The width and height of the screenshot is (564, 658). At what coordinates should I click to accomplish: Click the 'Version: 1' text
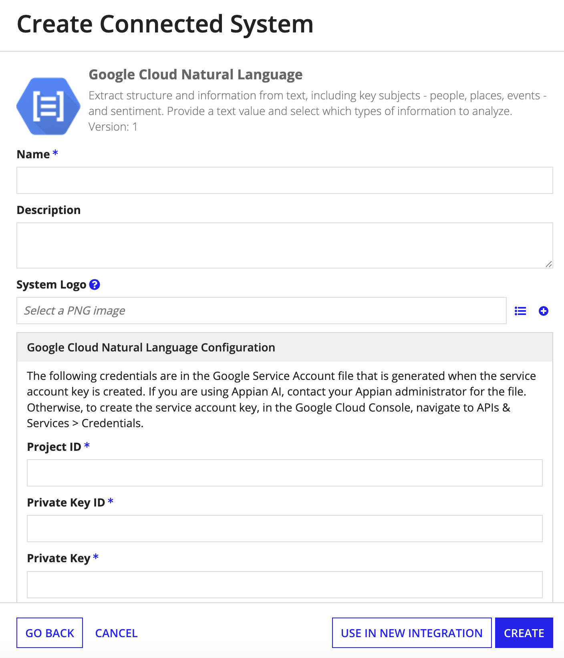click(113, 127)
